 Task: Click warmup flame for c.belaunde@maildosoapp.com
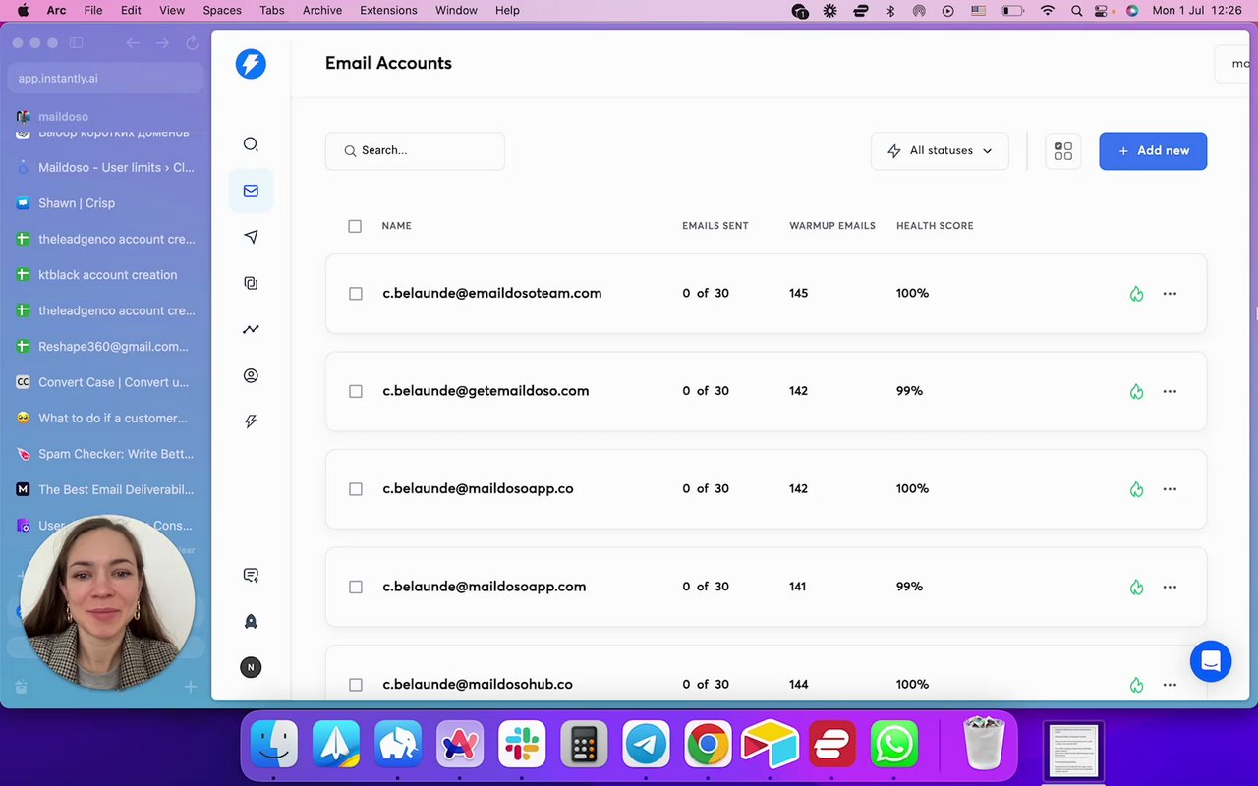point(1136,587)
